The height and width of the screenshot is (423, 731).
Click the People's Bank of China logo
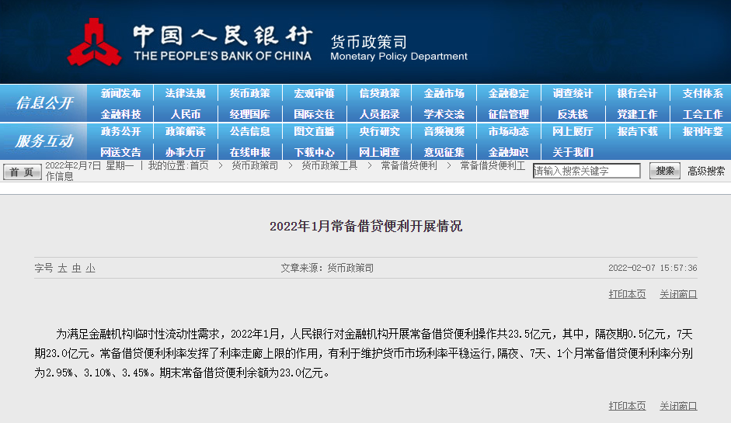pos(93,41)
